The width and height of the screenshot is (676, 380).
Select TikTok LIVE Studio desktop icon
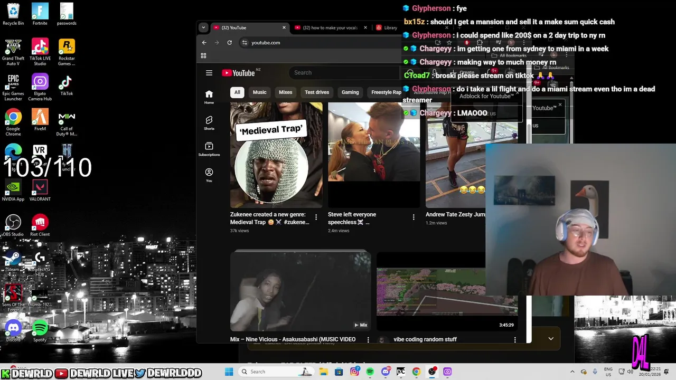coord(40,52)
